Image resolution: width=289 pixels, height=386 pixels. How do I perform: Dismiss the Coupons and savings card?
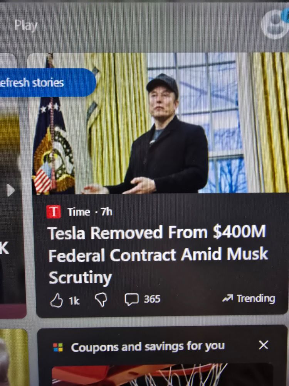(x=264, y=345)
